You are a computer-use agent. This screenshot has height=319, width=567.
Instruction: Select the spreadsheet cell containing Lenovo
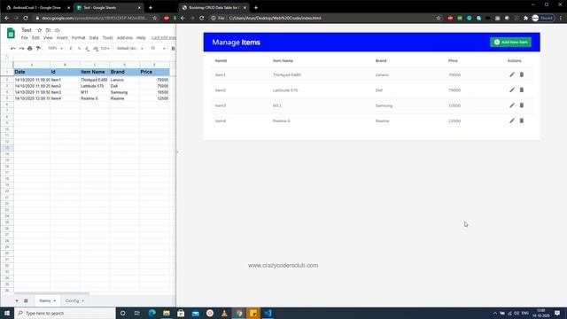coord(124,80)
